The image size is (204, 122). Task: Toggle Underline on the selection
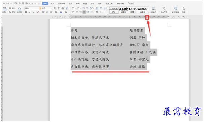pyautogui.click(x=33, y=12)
